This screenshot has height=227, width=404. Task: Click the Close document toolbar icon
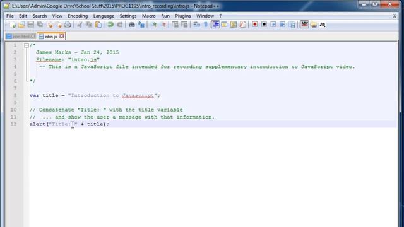(x=50, y=25)
